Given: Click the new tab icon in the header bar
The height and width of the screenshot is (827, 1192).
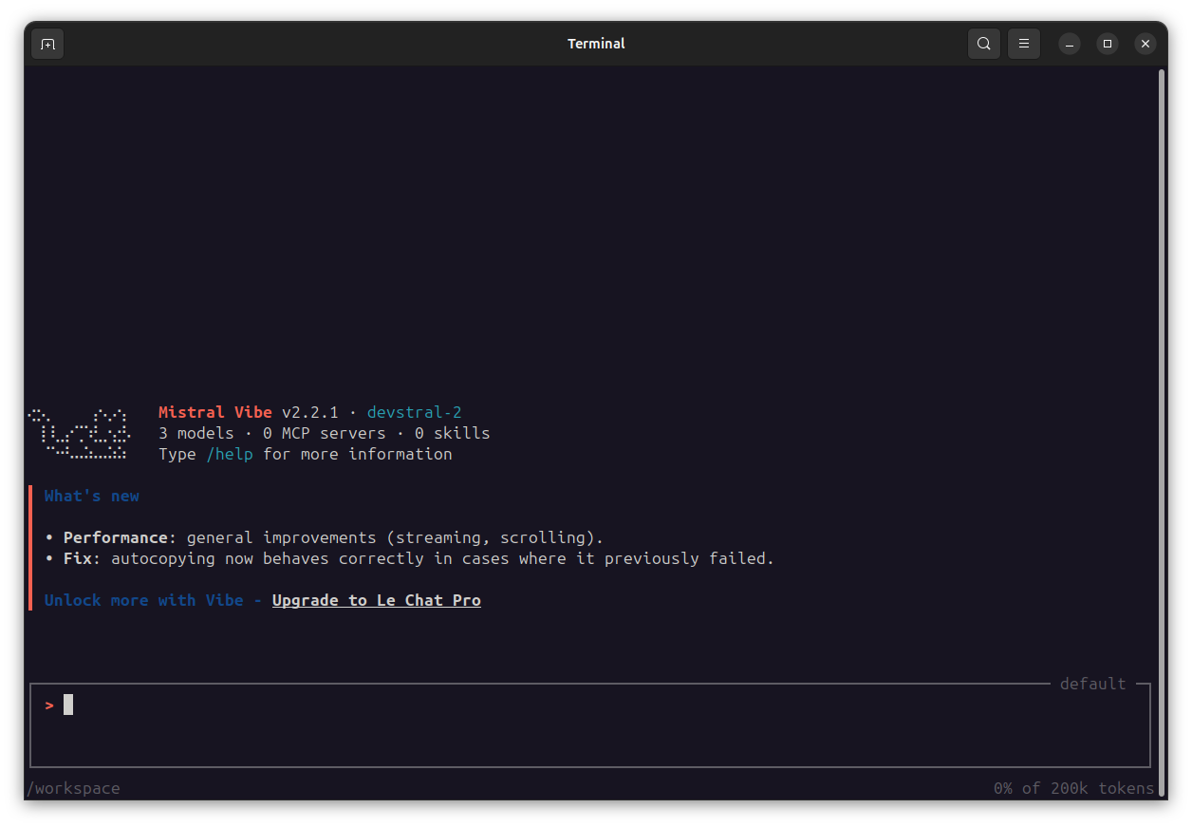Looking at the screenshot, I should [47, 43].
